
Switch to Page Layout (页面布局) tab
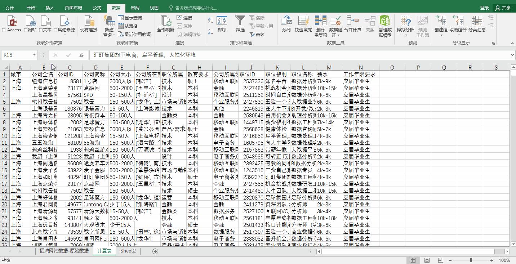[x=73, y=8]
